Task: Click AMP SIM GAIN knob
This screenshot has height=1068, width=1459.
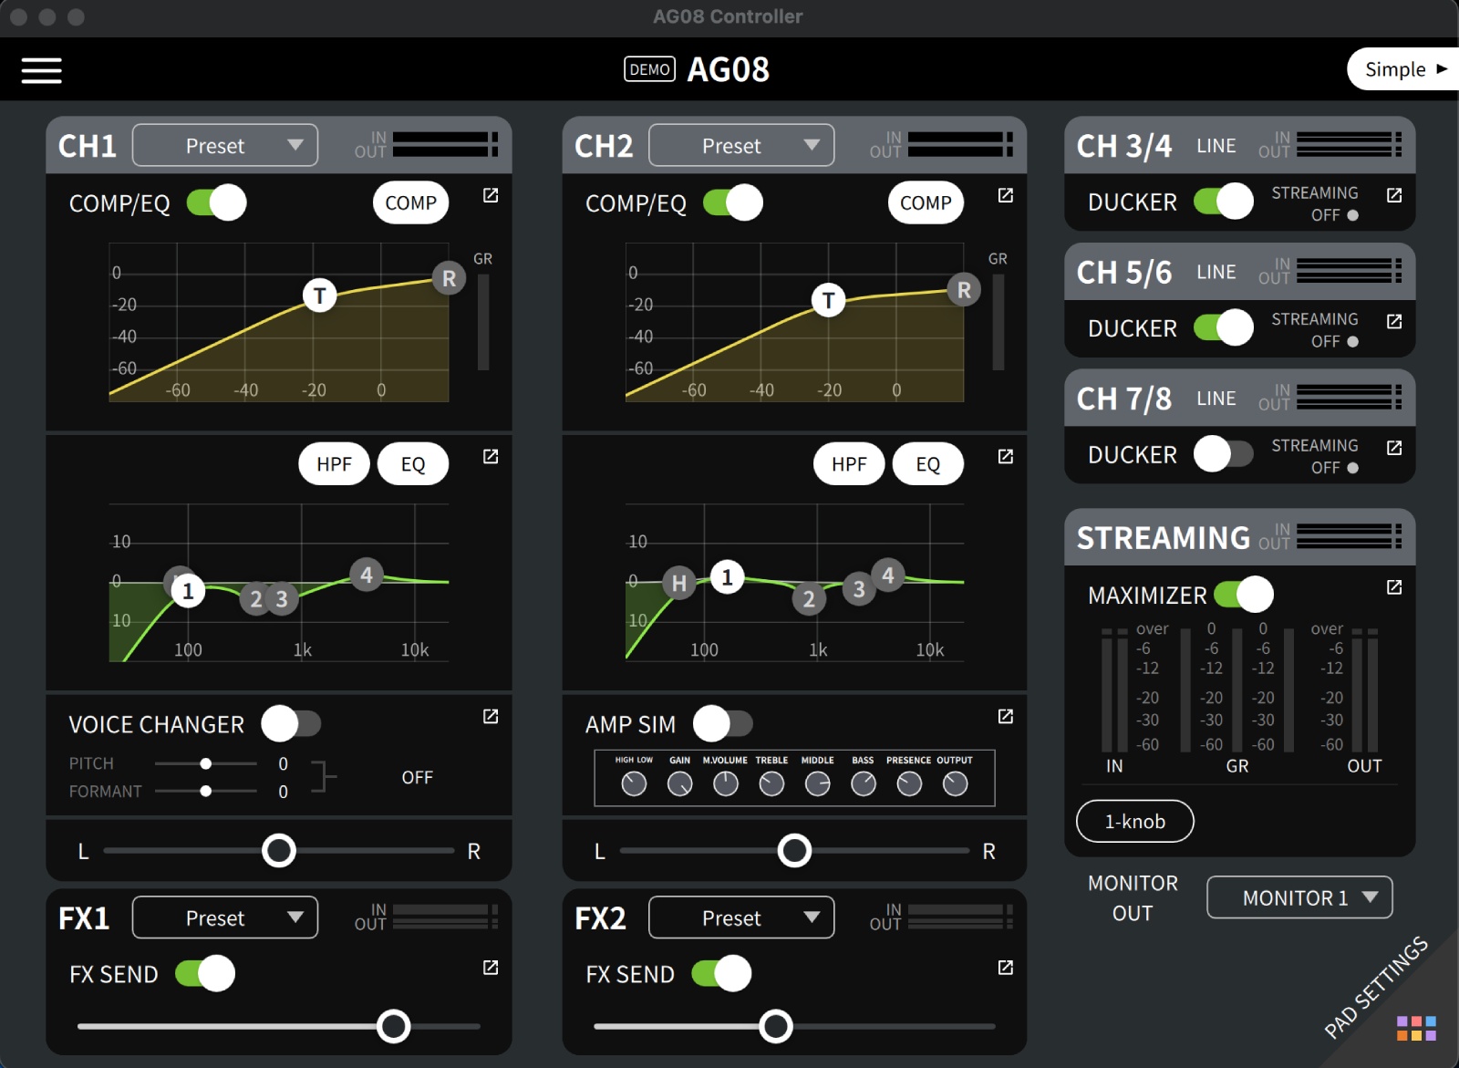Action: click(x=679, y=783)
